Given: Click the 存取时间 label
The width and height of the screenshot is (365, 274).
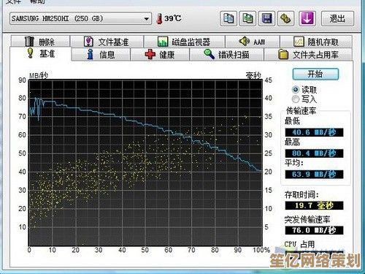Looking at the screenshot, I should pos(301,194).
